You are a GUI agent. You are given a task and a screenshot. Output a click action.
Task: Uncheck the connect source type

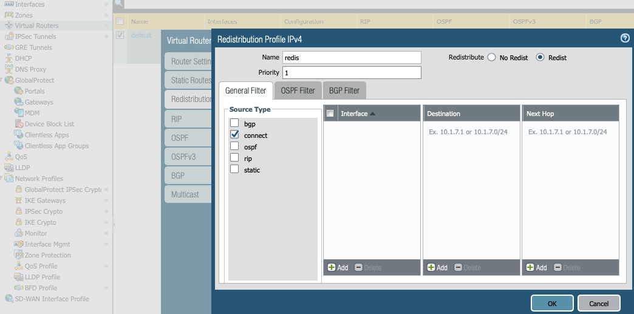(234, 135)
